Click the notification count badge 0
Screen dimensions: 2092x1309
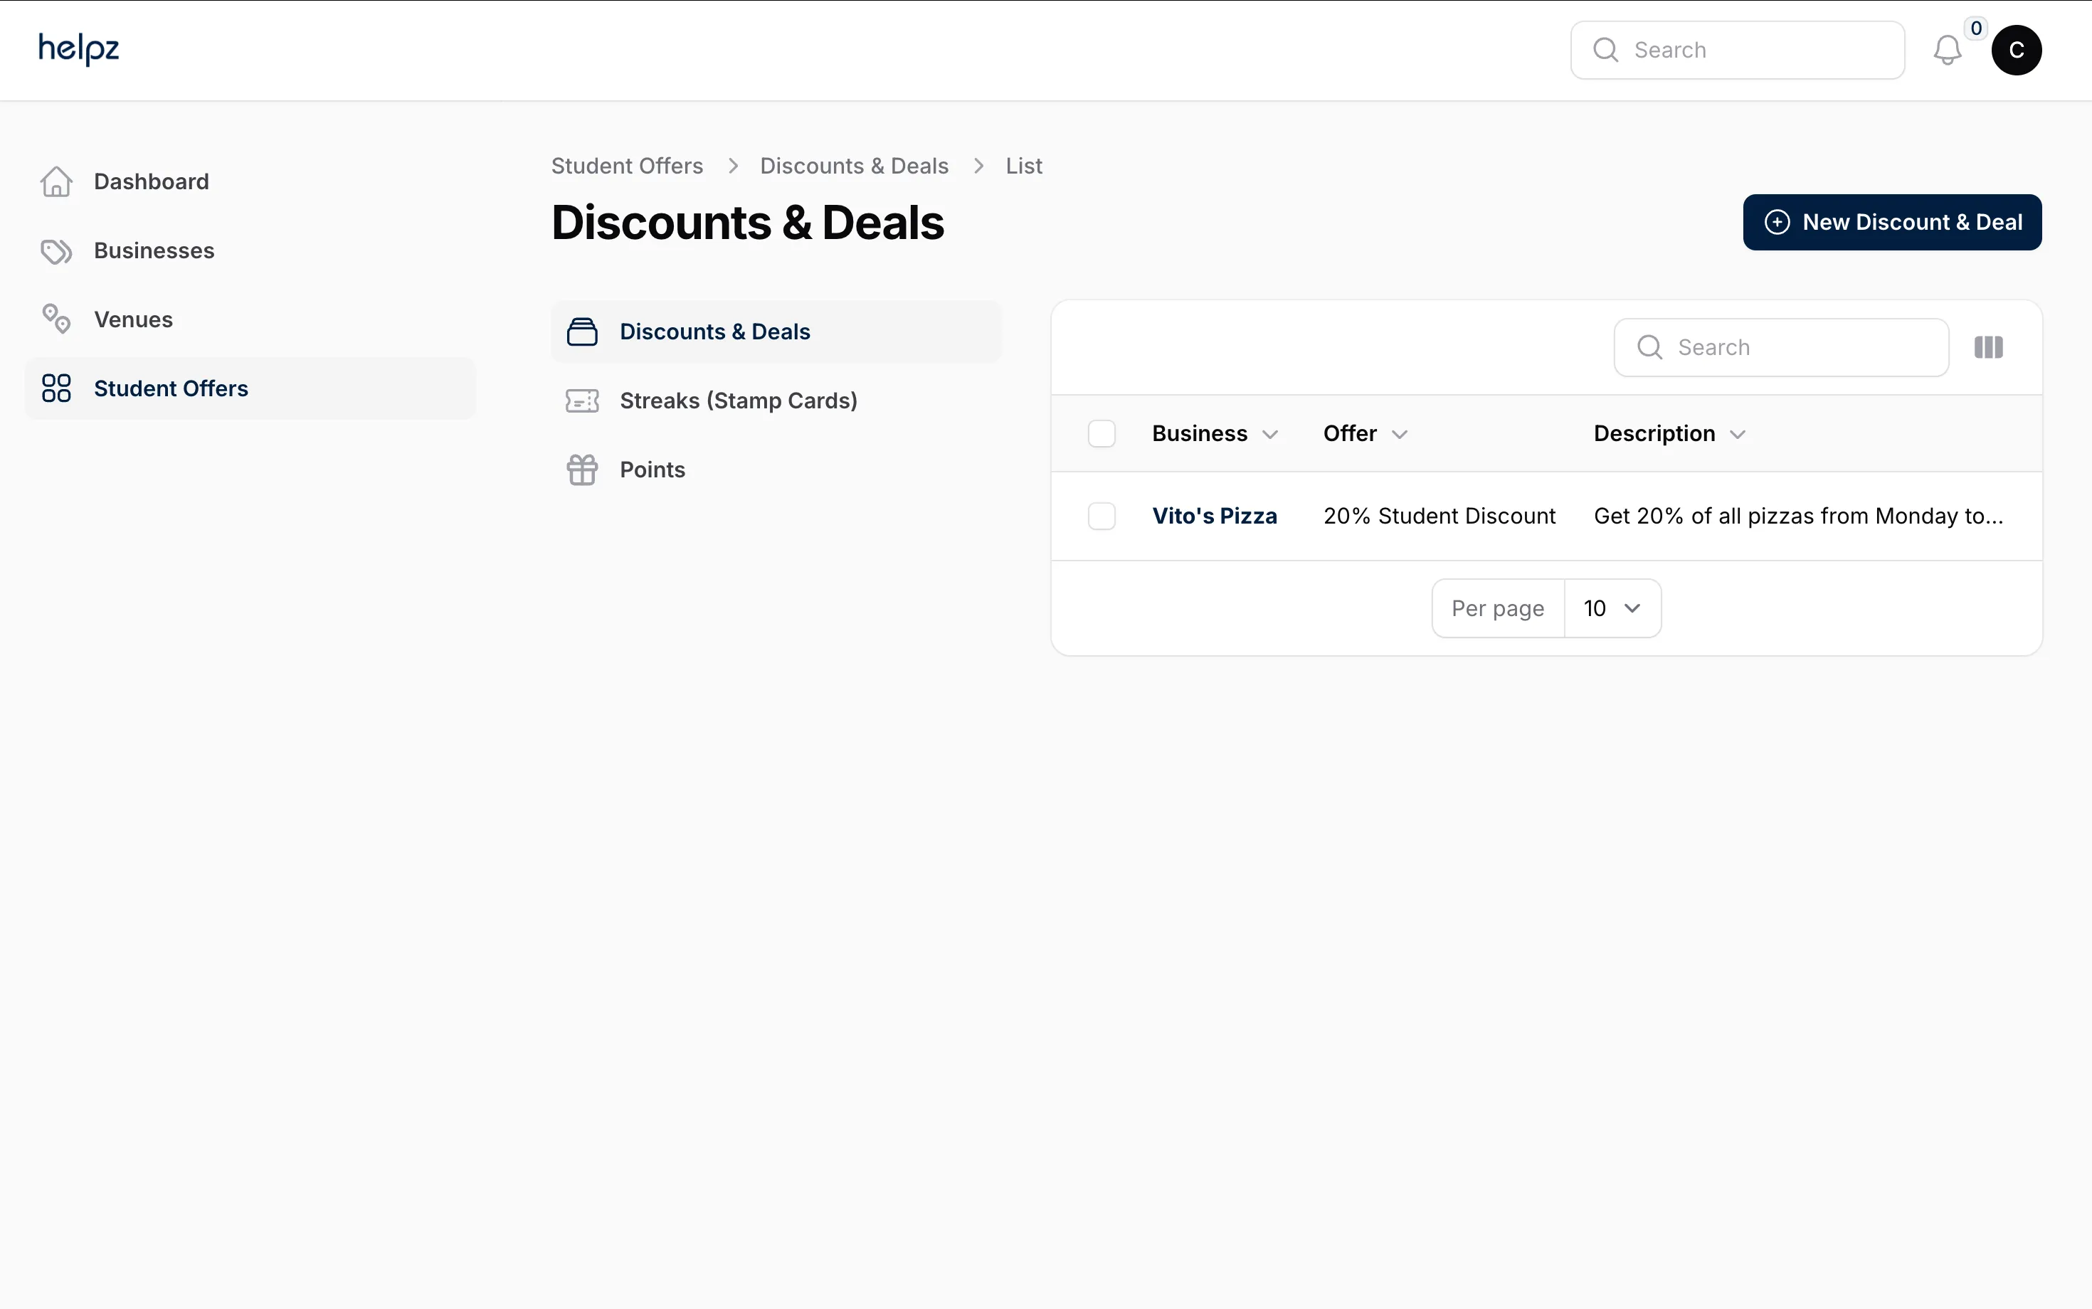coord(1976,28)
